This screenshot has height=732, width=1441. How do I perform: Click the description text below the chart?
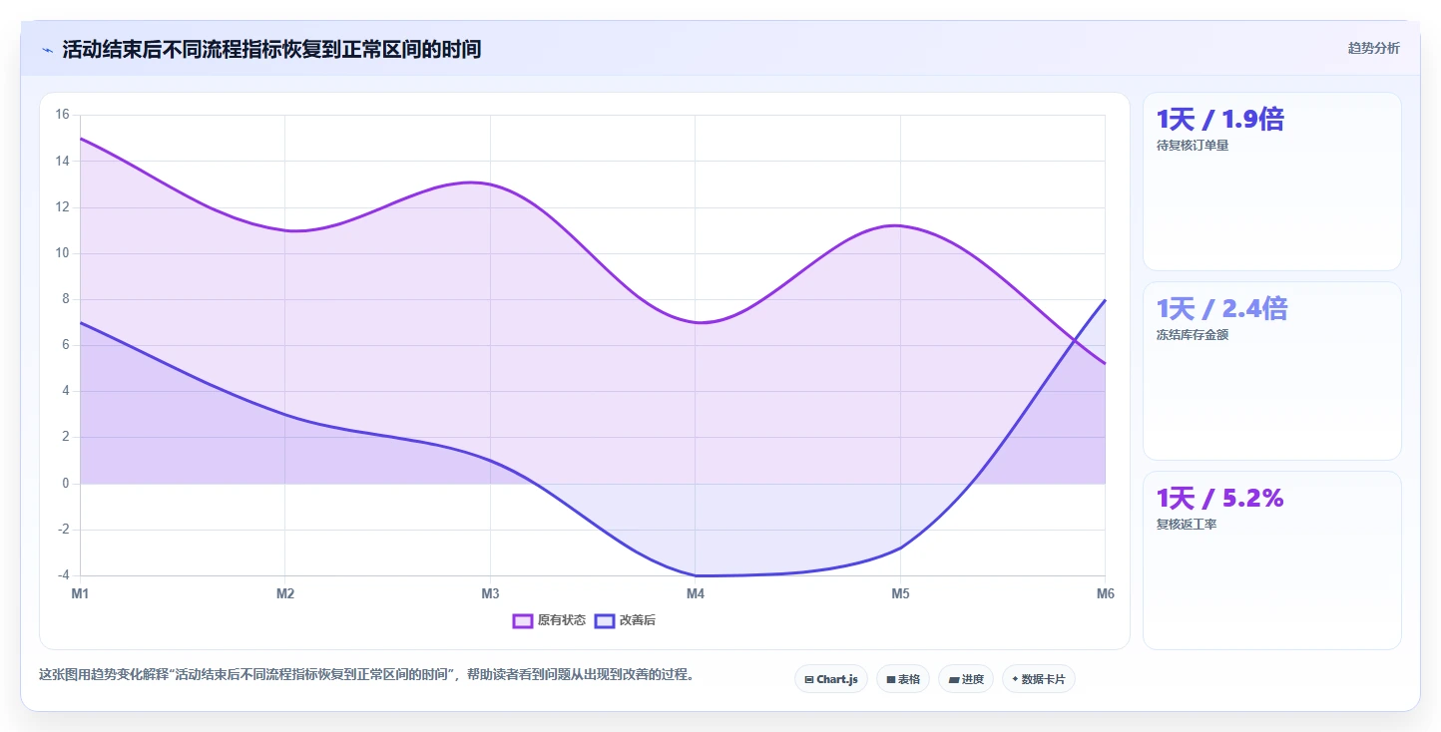point(366,675)
